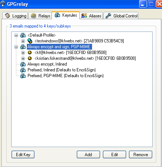Click the icon for Prefixed, Inlined rule
This screenshot has width=162, height=167.
(x=23, y=70)
